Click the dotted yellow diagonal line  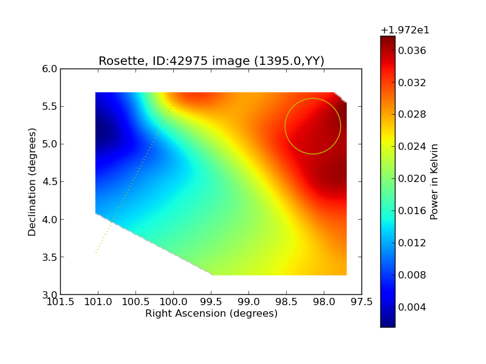point(136,175)
